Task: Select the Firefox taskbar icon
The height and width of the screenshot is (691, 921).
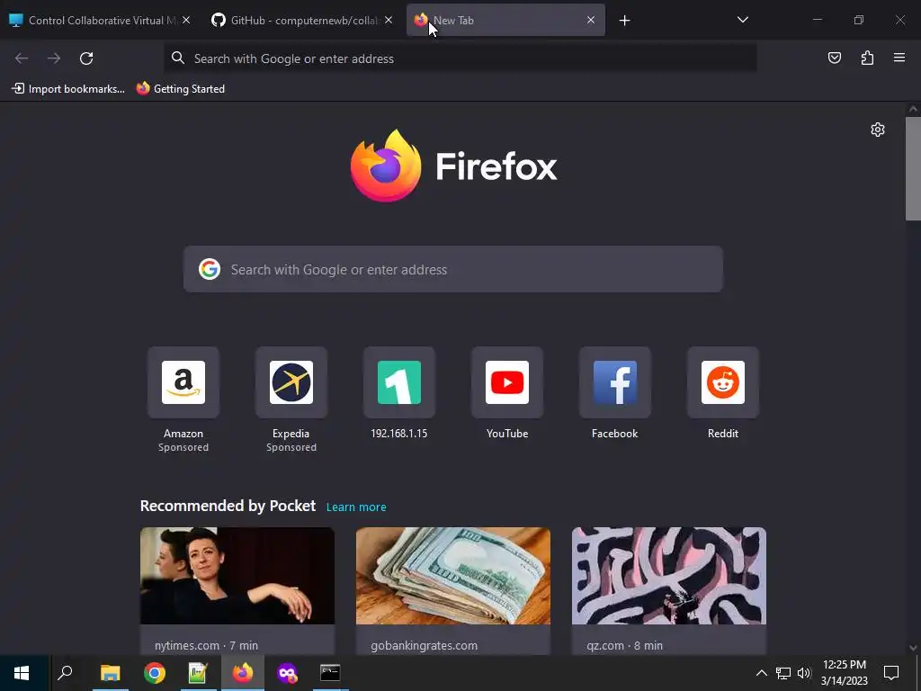Action: [x=242, y=673]
